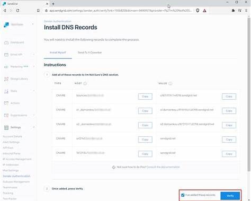Image resolution: width=251 pixels, height=201 pixels.
Task: Click the info icon next to VALUE
Action: 171,83
